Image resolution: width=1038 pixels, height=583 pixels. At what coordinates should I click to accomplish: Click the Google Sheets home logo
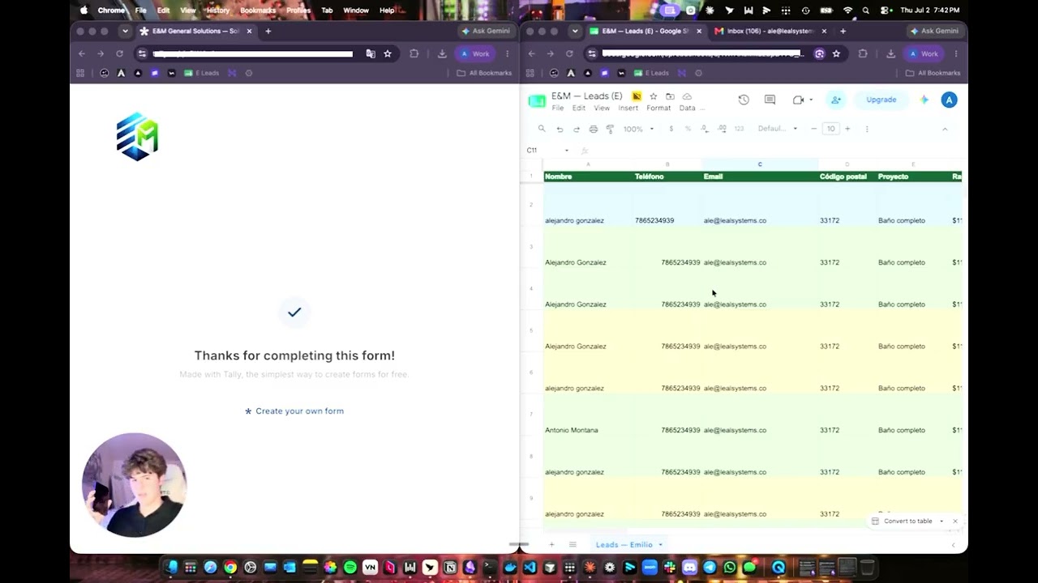pyautogui.click(x=537, y=100)
